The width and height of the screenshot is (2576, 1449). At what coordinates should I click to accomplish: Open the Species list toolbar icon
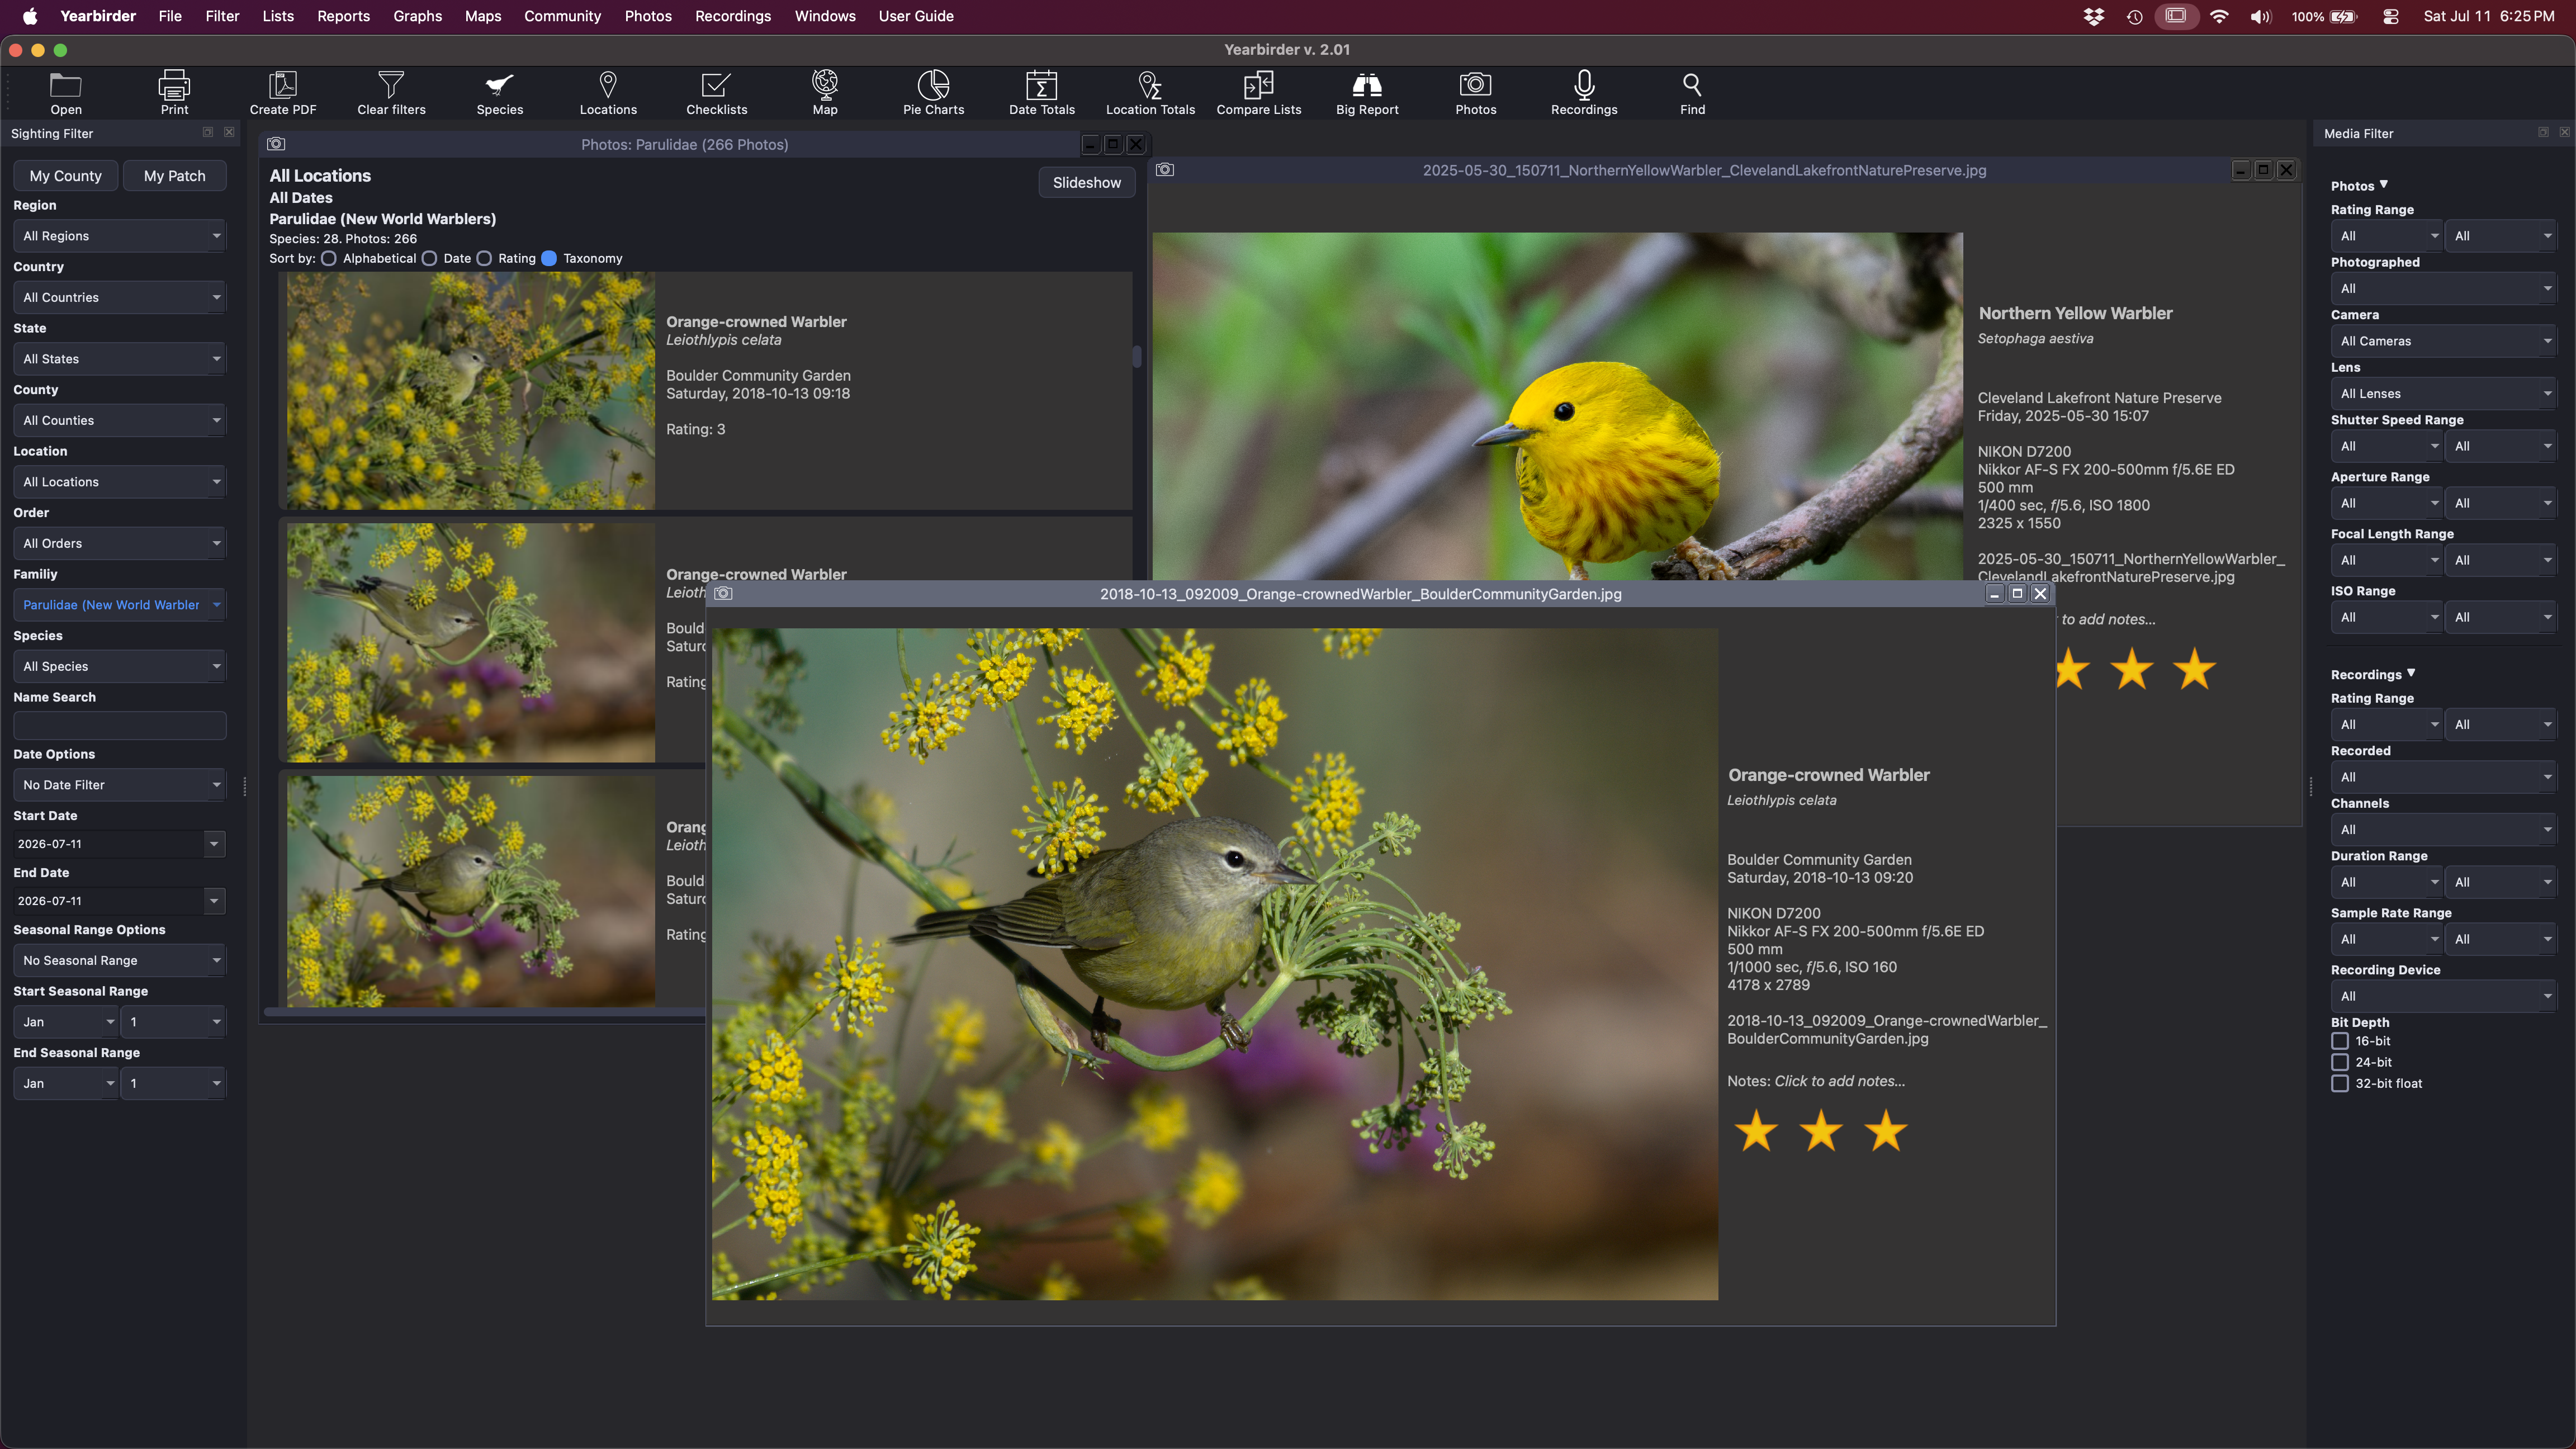499,85
